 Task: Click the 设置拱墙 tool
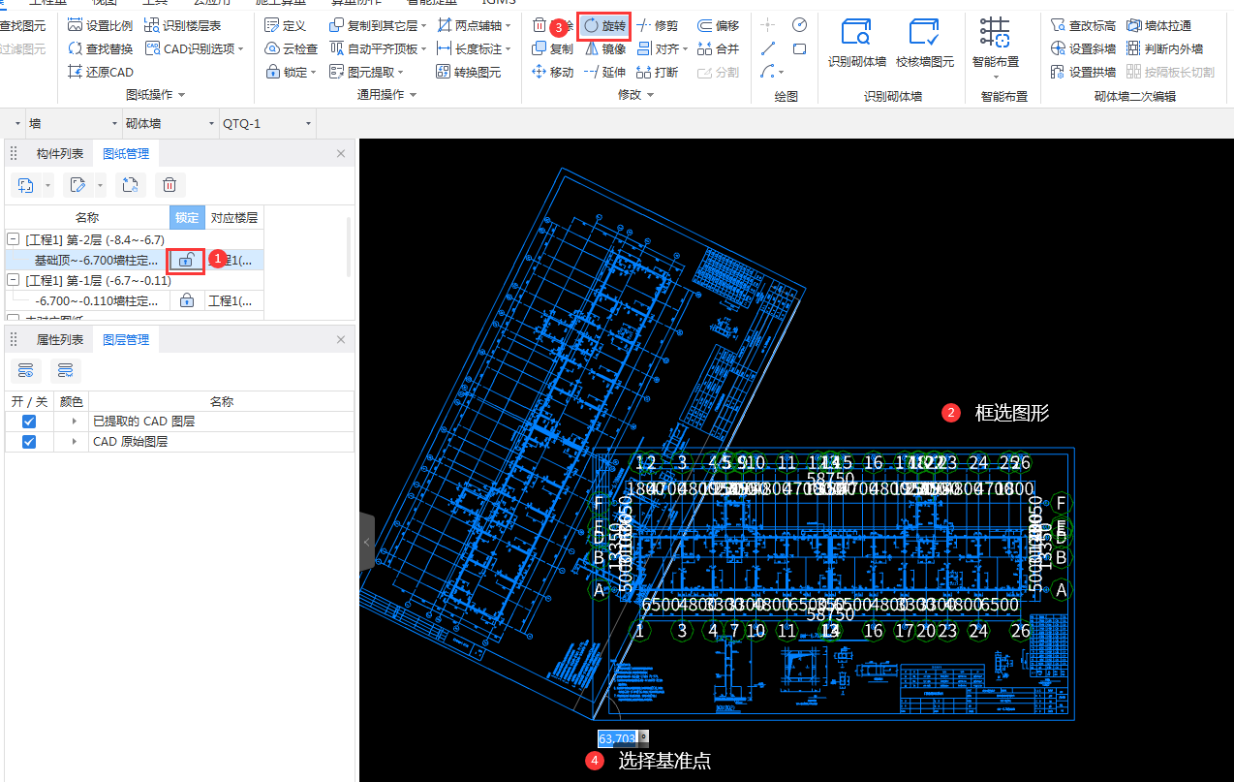pos(1083,72)
